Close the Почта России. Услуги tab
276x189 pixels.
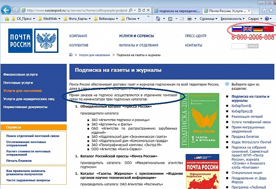coord(249,11)
